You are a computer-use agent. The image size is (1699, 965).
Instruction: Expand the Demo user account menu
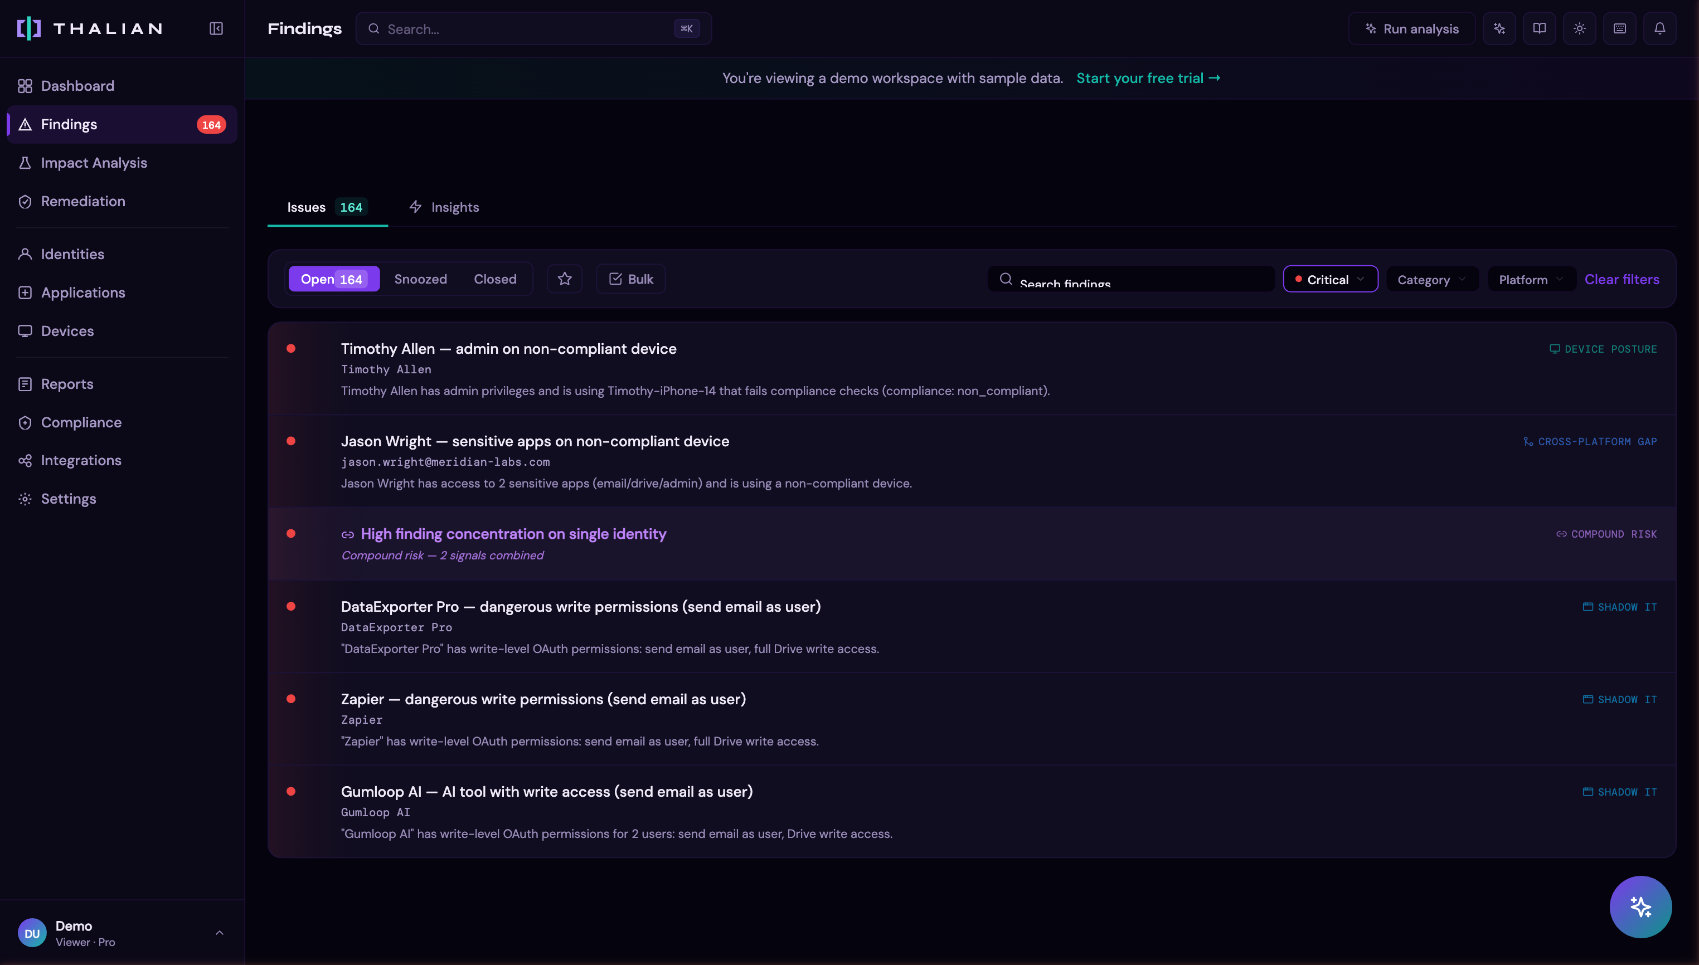[x=122, y=933]
